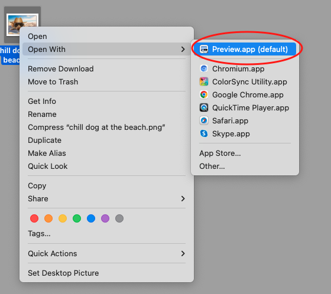This screenshot has height=294, width=331.
Task: Apply the gray color tag
Action: [x=119, y=218]
